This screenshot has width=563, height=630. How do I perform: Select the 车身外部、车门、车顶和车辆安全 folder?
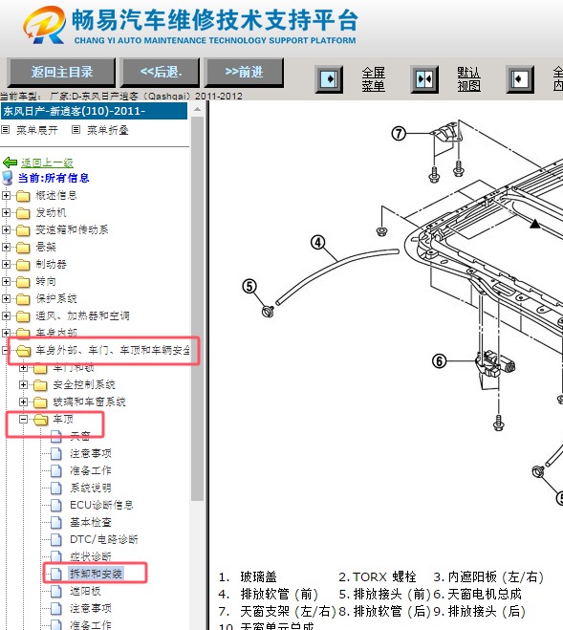113,350
